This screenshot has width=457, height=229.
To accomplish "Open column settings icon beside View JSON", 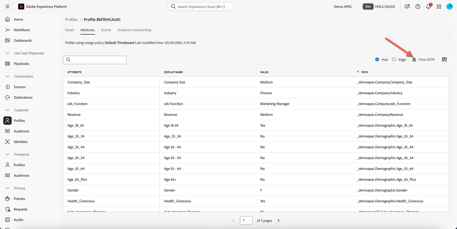I will click(x=445, y=60).
